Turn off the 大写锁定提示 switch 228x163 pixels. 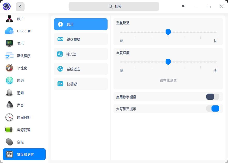coord(213,108)
